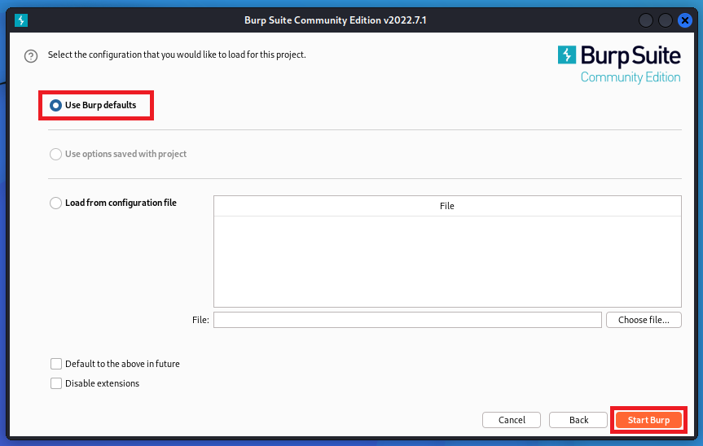Click the Cancel button
703x446 pixels.
point(512,420)
